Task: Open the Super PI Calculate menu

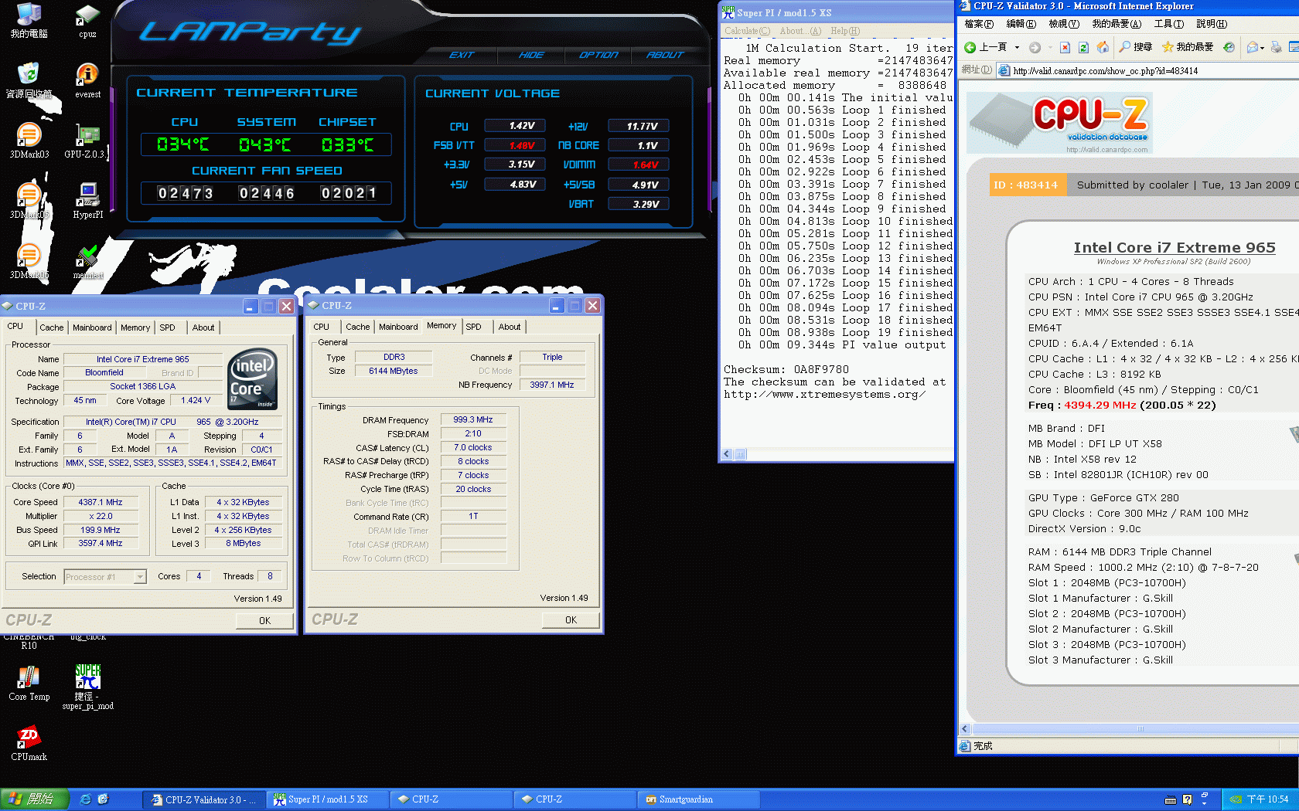Action: [x=746, y=31]
